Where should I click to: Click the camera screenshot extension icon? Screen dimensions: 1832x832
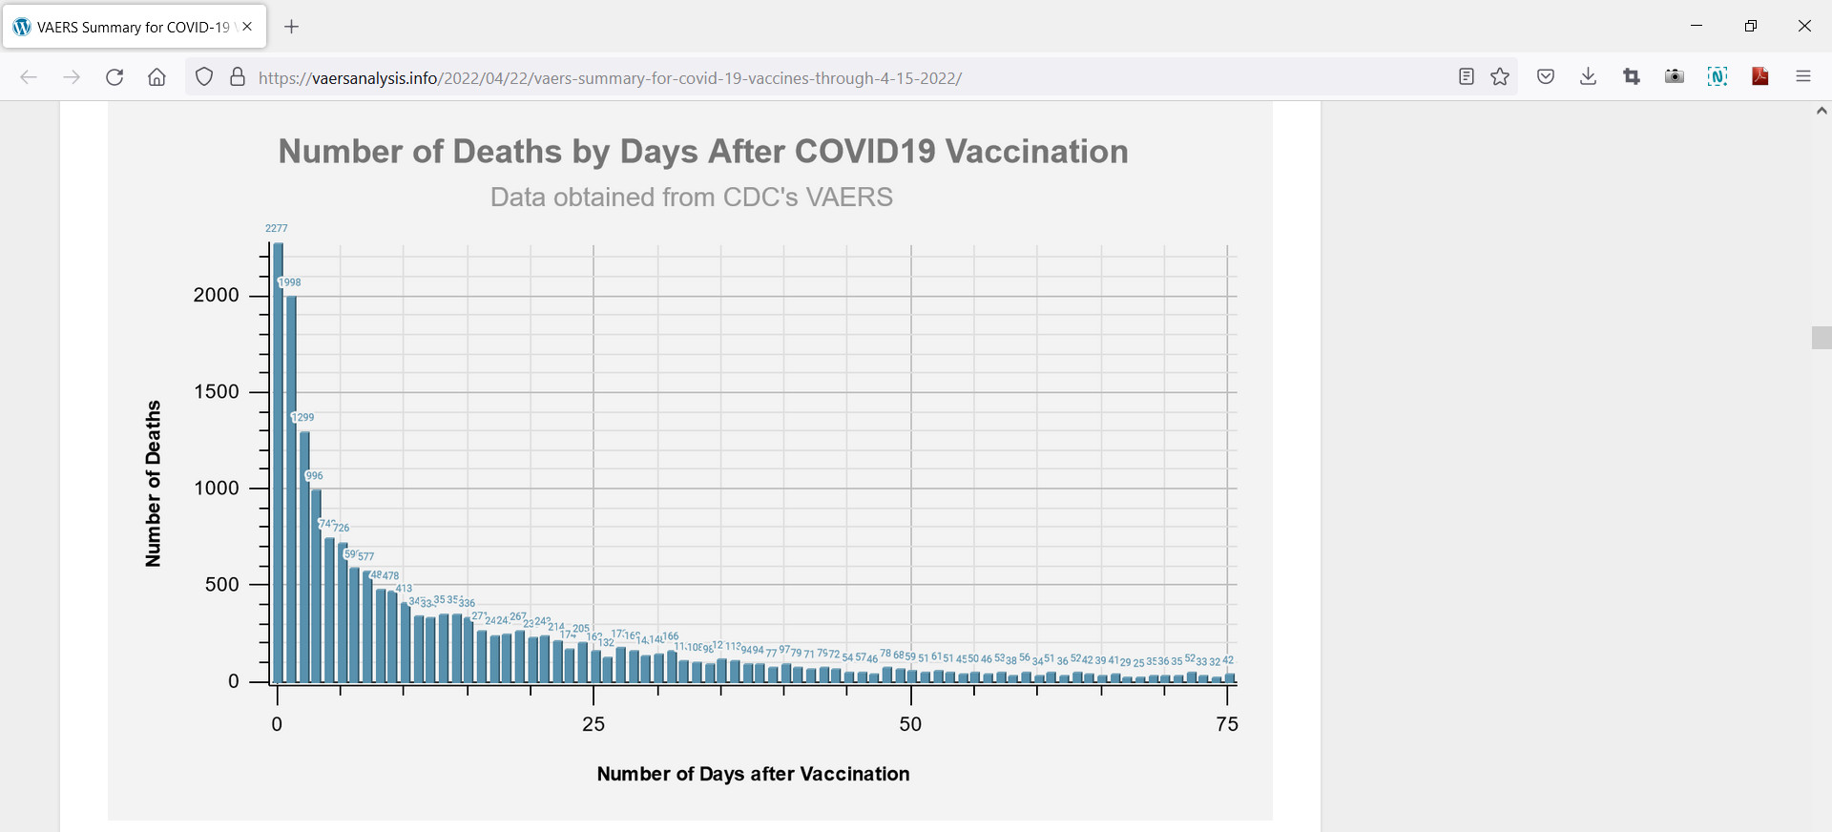tap(1674, 77)
